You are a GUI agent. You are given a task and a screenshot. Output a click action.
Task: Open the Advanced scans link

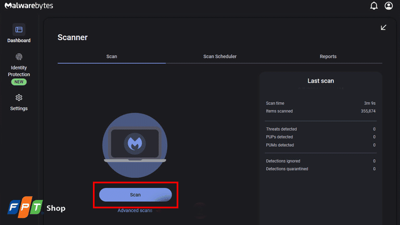134,210
